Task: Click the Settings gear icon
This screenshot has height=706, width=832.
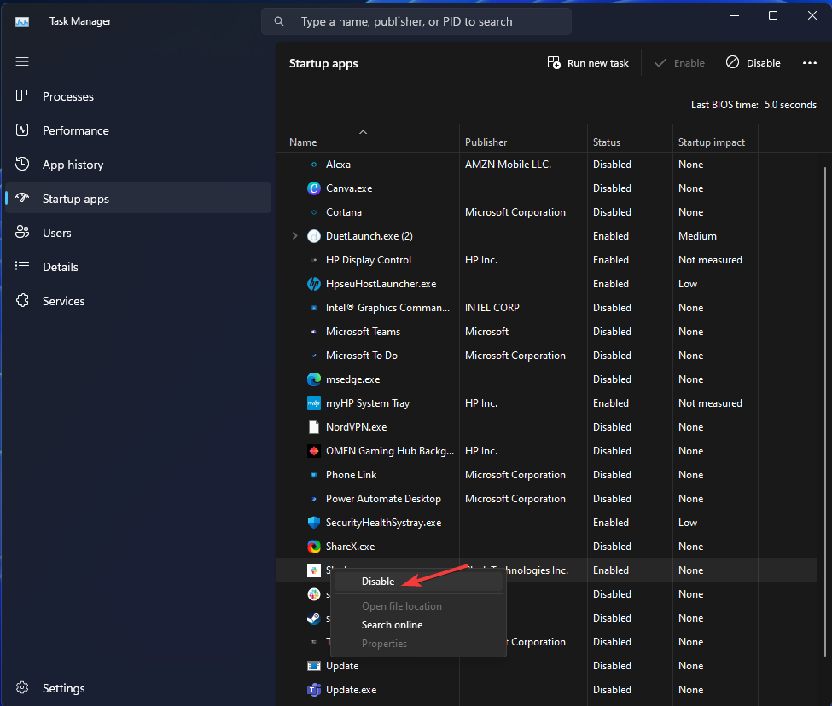Action: (x=22, y=687)
